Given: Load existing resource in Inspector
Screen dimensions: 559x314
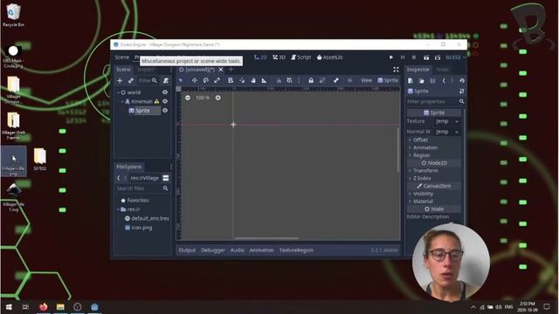Looking at the screenshot, I should tap(421, 81).
